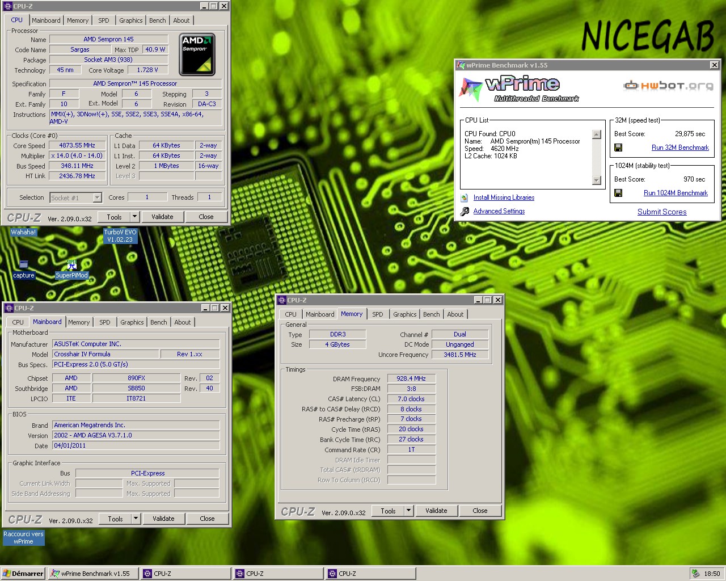
Task: Click Run 32M Benchmark link
Action: pyautogui.click(x=680, y=148)
